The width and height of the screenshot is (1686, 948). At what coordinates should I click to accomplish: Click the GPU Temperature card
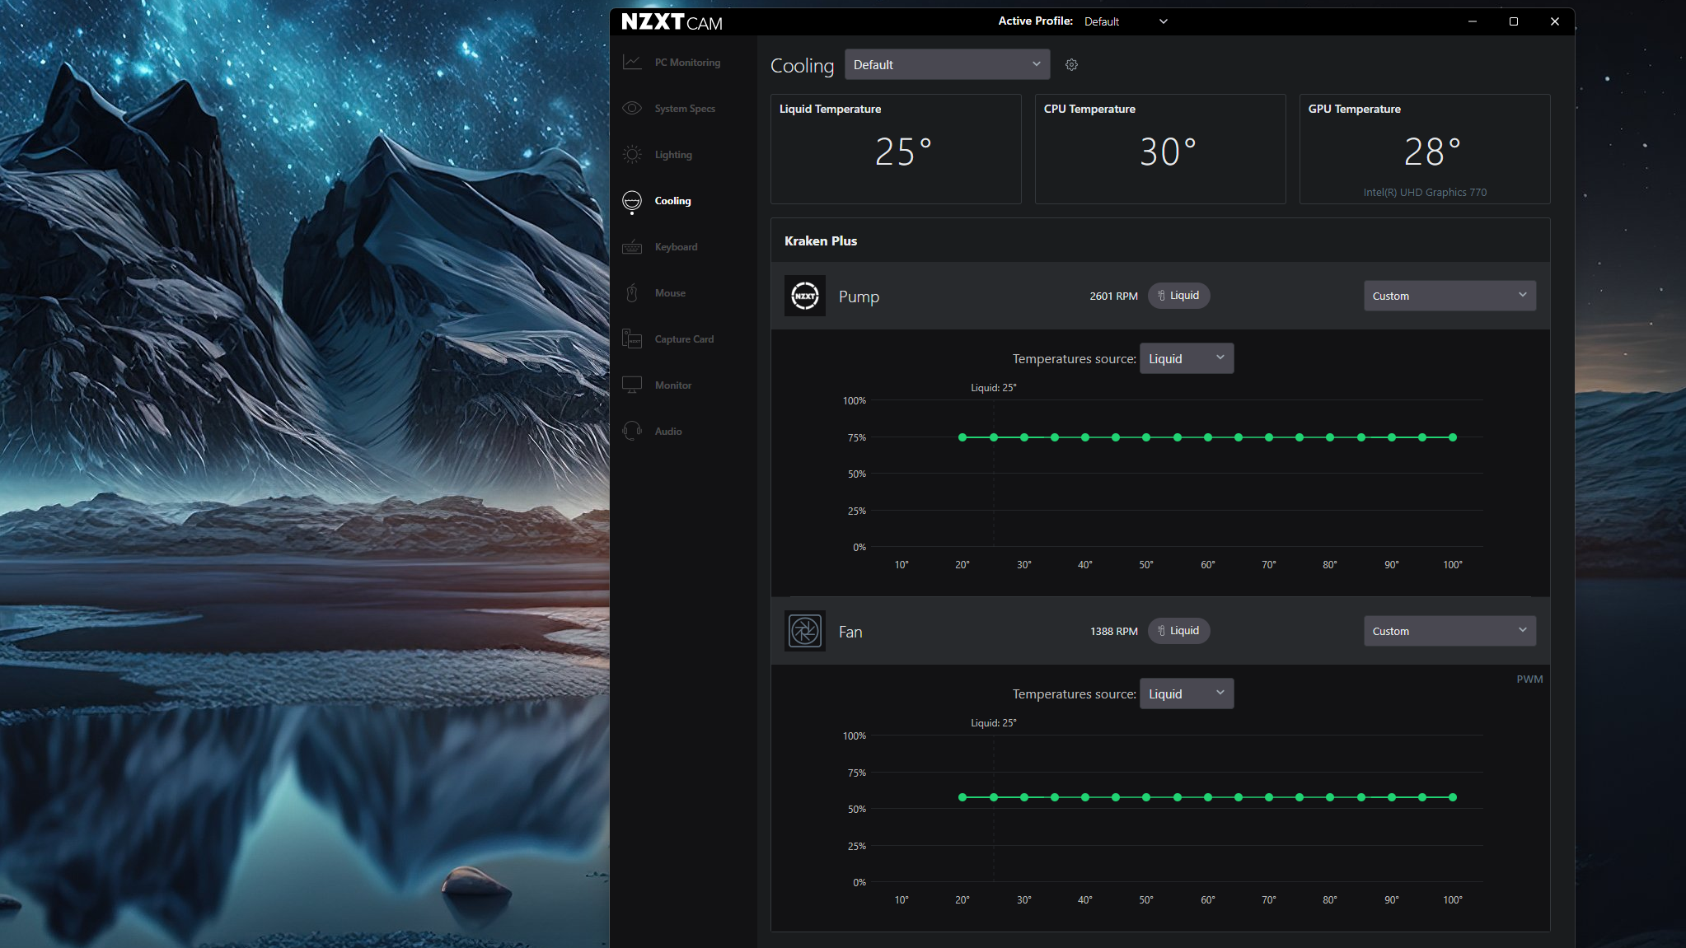click(1425, 149)
